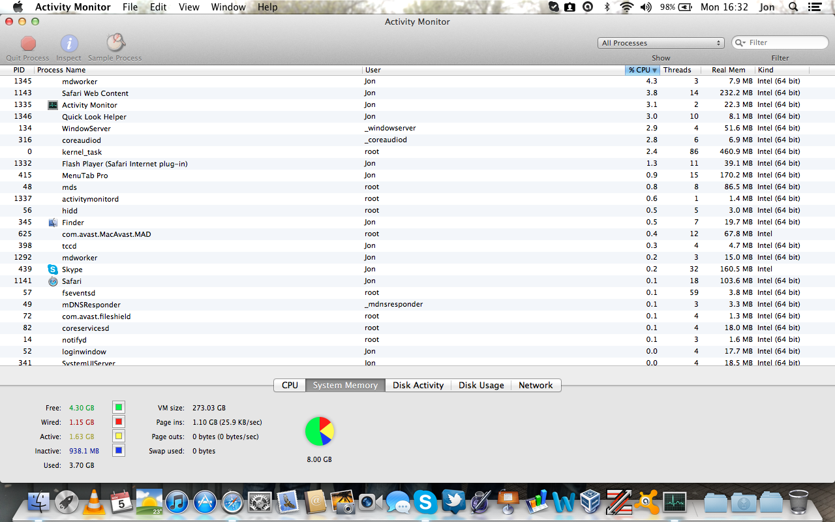Screen dimensions: 835x522
Task: Sort by the Real Mem column header
Action: (x=728, y=70)
